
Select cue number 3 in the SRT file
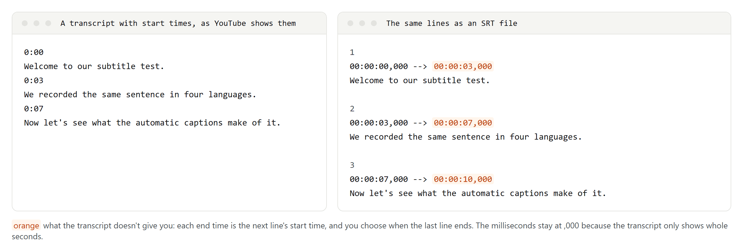352,165
